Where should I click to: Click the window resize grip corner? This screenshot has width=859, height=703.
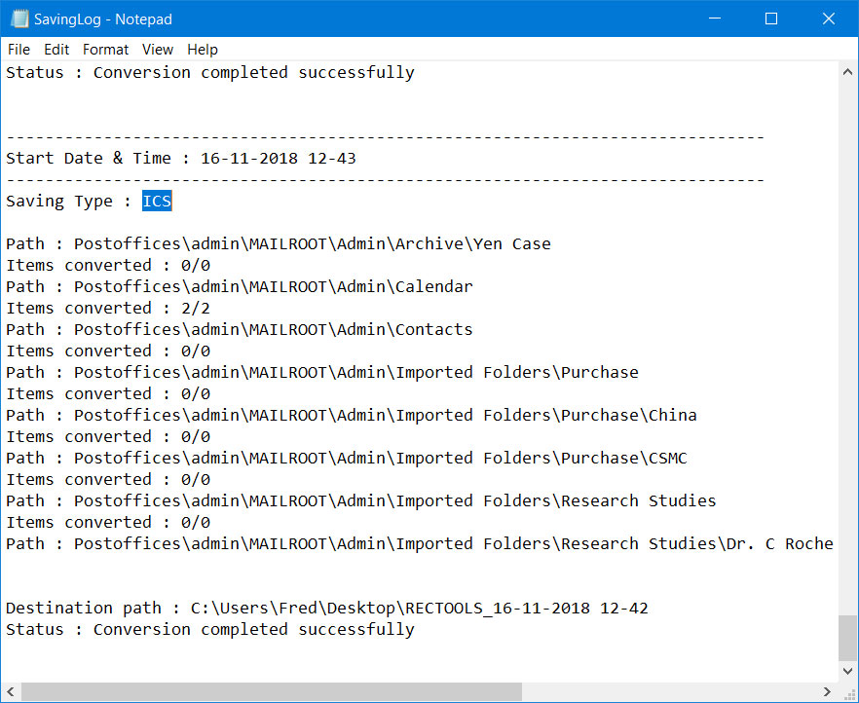click(x=848, y=692)
